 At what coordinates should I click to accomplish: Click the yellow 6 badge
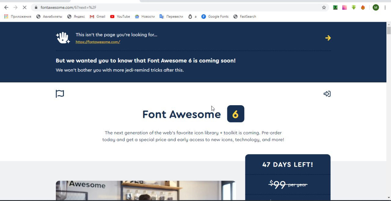(236, 114)
